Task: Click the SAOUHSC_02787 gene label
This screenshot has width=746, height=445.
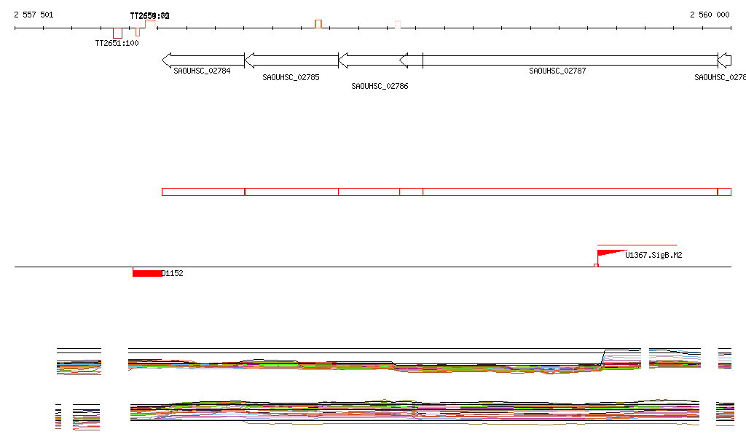Action: tap(557, 71)
